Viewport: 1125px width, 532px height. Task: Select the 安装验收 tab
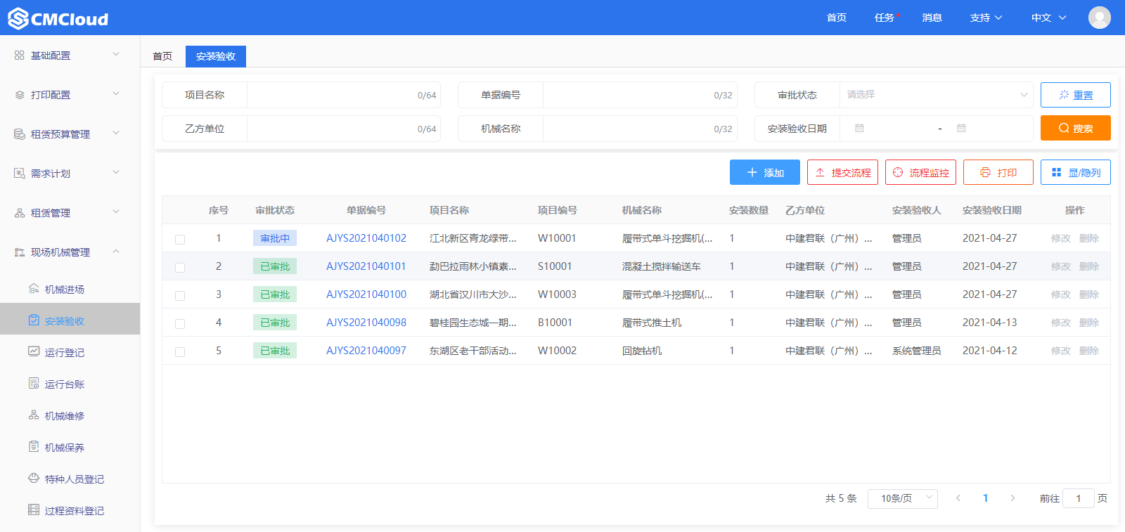216,56
